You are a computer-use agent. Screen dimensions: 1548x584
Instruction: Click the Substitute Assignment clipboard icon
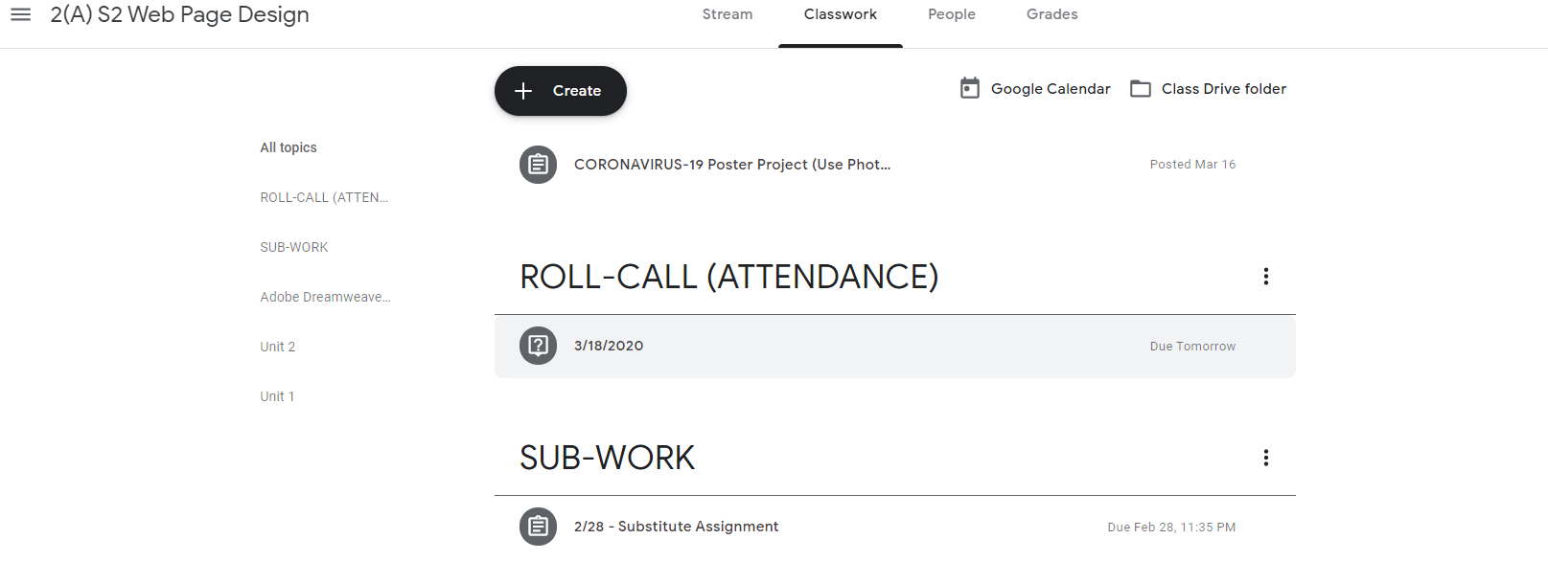(538, 527)
